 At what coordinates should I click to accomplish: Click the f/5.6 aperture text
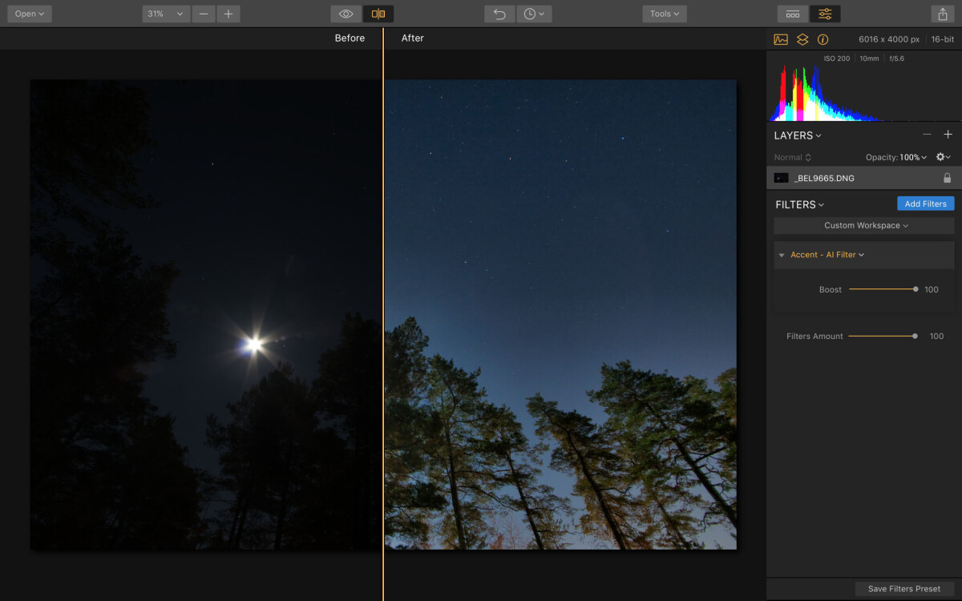(896, 58)
